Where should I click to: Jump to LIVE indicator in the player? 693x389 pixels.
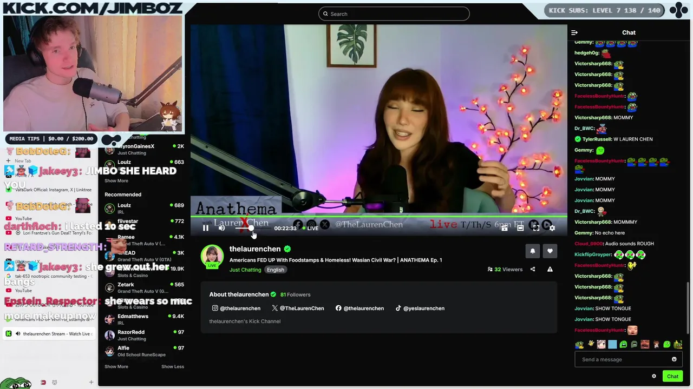(x=310, y=228)
